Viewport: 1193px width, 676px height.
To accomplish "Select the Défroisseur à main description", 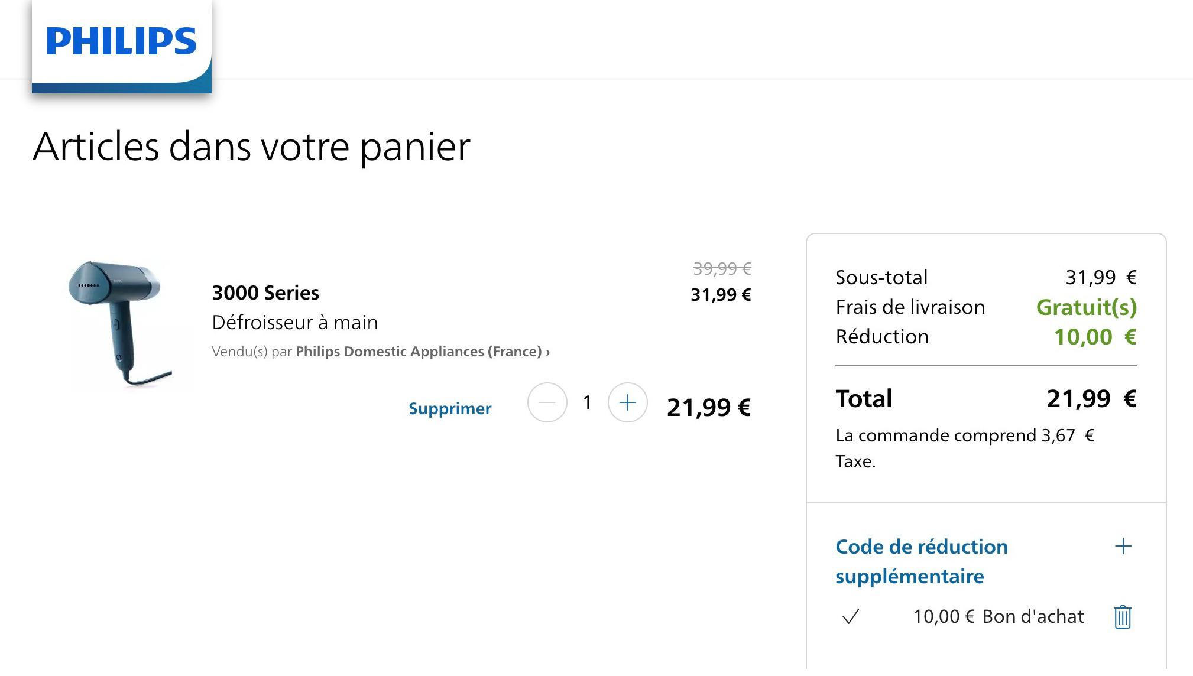I will coord(294,323).
